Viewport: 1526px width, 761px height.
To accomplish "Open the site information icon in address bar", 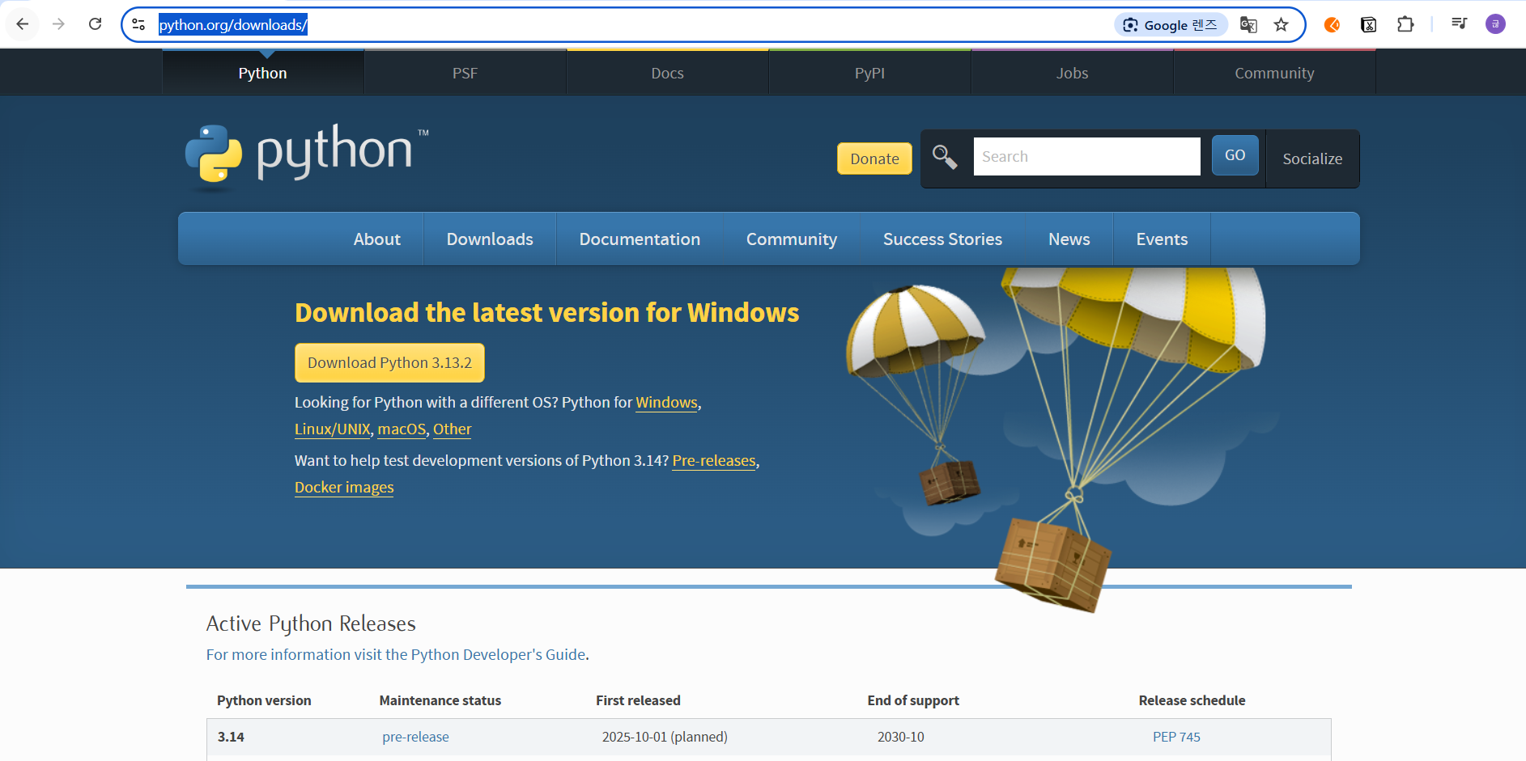I will point(138,24).
